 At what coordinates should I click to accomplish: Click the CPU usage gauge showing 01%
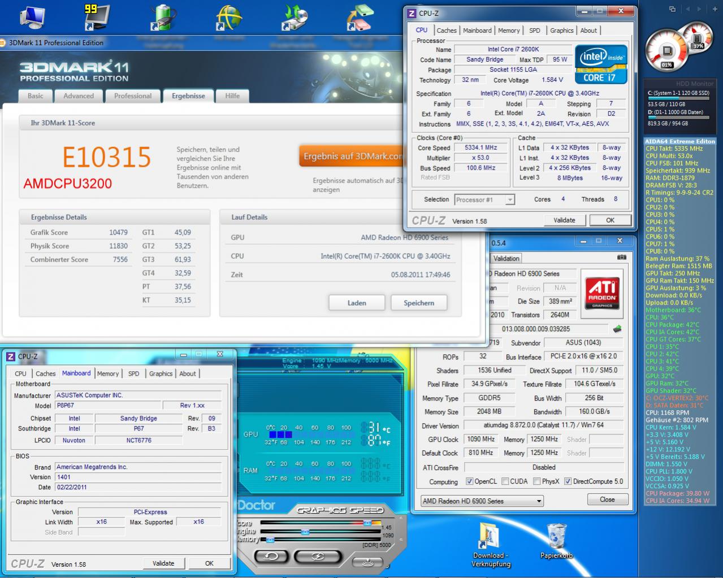tap(667, 51)
